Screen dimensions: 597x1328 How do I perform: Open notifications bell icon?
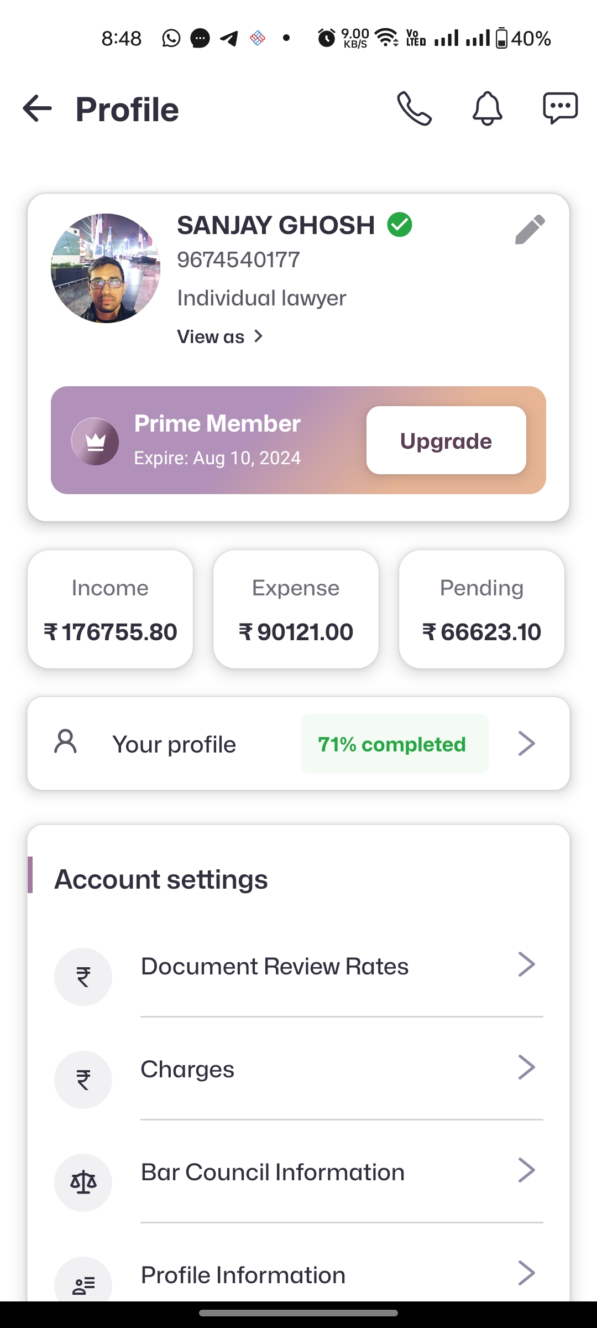click(487, 108)
